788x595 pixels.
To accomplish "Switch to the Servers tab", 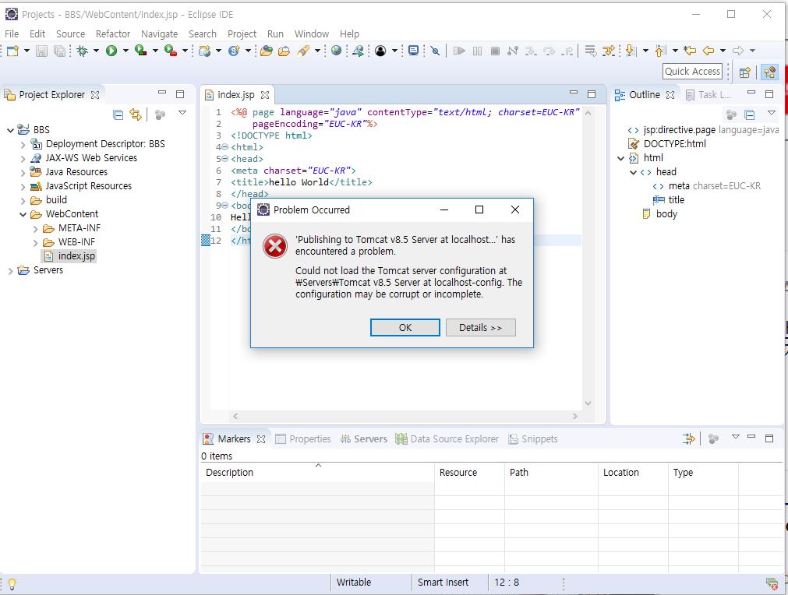I will (x=364, y=438).
